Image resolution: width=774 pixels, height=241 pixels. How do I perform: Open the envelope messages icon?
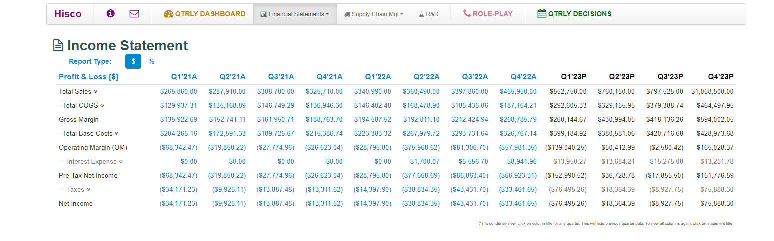tap(134, 14)
